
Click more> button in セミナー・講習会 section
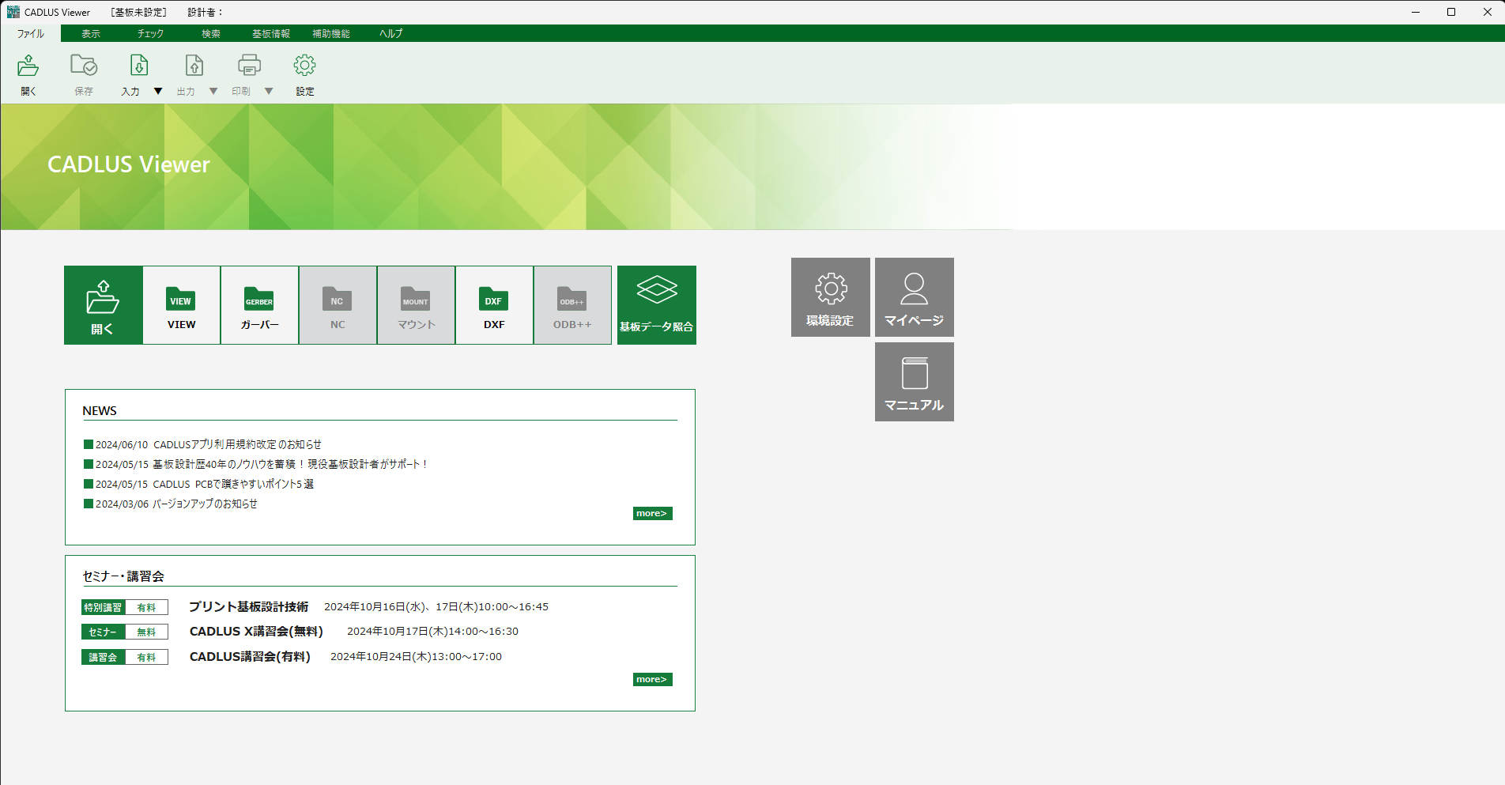(x=653, y=679)
